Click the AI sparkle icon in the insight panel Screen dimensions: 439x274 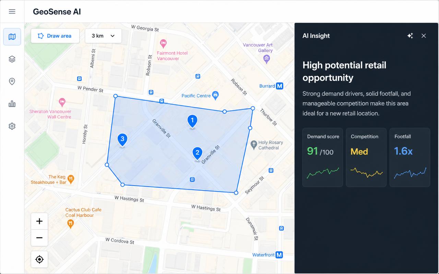pos(410,36)
